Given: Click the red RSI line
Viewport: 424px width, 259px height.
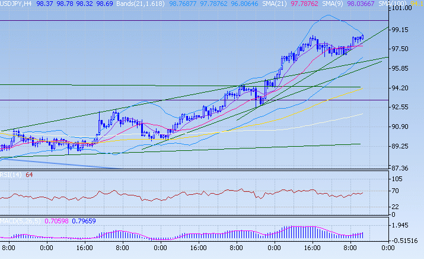Looking at the screenshot, I should 178,195.
